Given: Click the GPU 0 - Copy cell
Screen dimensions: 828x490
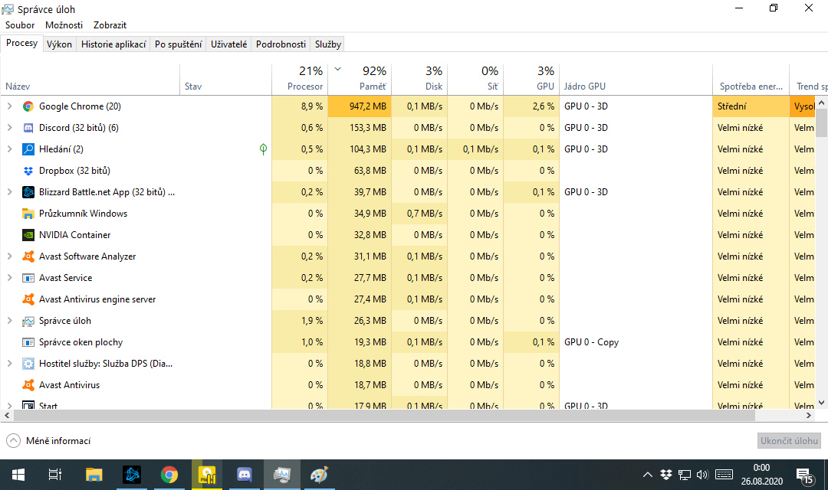Looking at the screenshot, I should point(636,342).
